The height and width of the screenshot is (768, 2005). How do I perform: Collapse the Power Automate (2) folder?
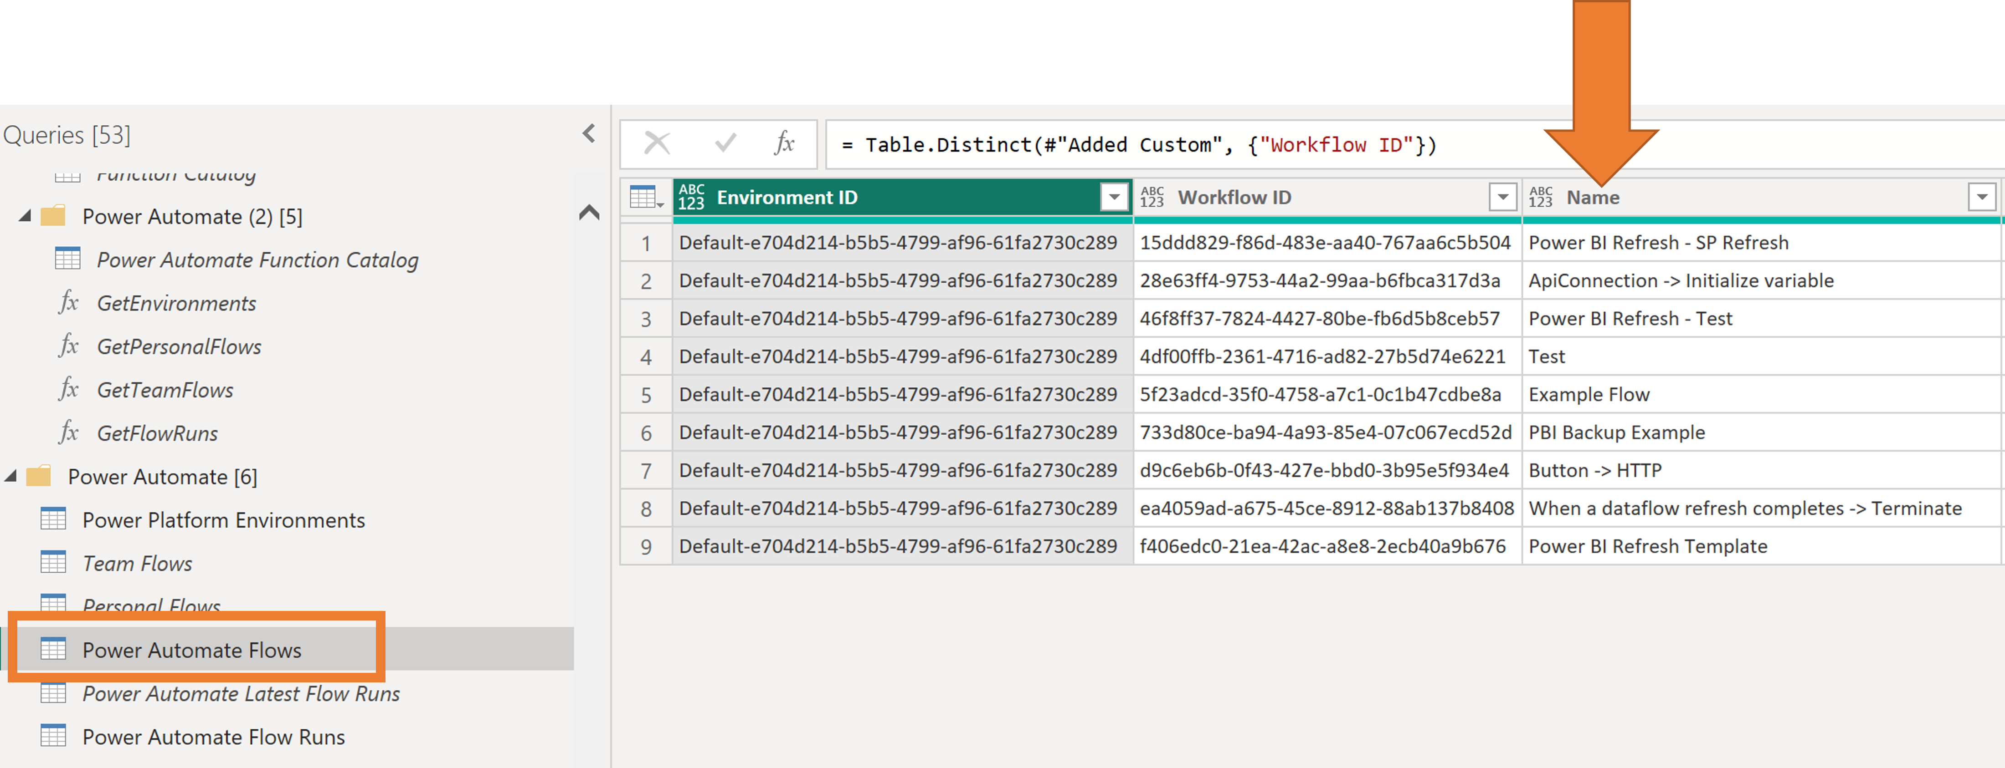25,216
